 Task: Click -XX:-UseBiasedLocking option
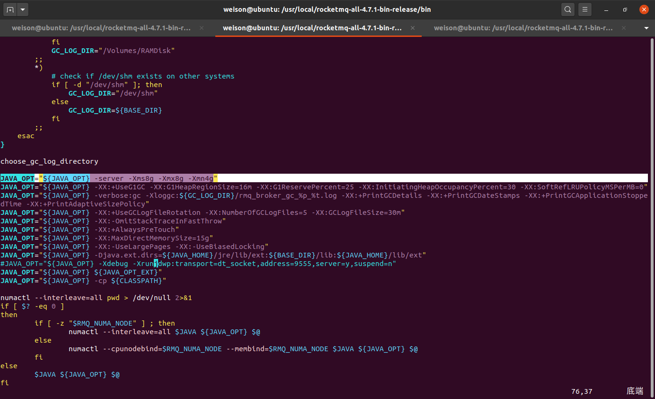click(220, 247)
